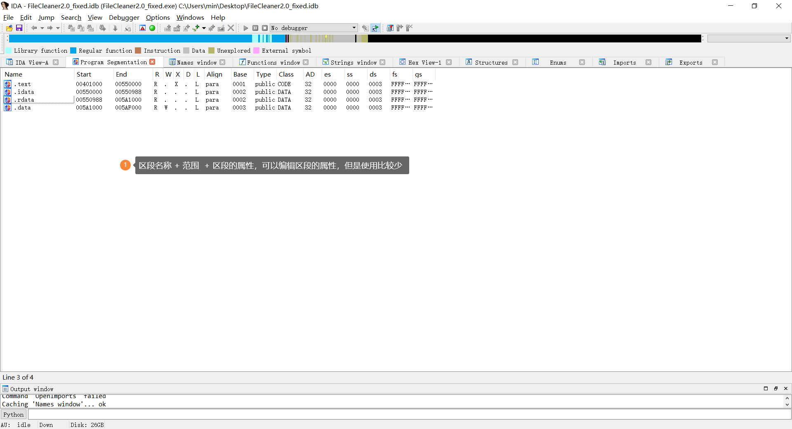Sort segments by the Name column header

point(38,74)
